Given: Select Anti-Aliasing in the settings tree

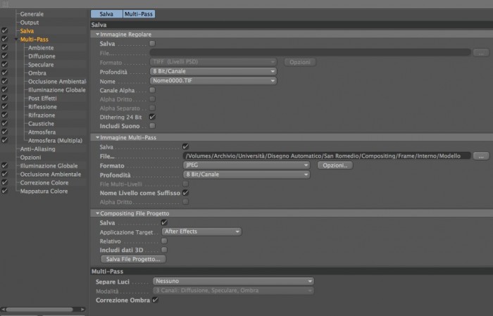Looking at the screenshot, I should 38,149.
